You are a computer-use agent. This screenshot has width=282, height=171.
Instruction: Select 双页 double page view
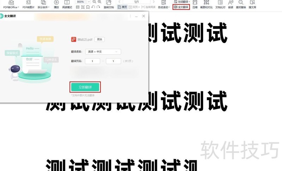pyautogui.click(x=134, y=7)
